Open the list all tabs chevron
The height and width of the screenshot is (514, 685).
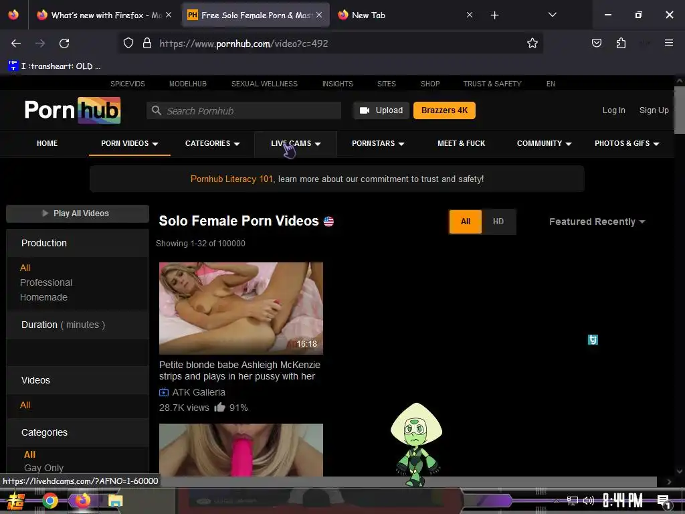pyautogui.click(x=552, y=15)
